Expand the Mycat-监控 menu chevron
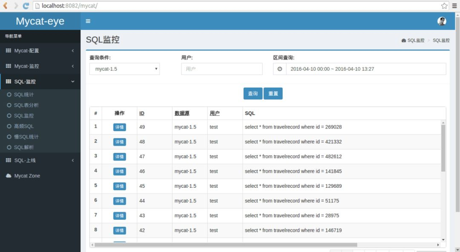This screenshot has width=460, height=252. pos(73,66)
